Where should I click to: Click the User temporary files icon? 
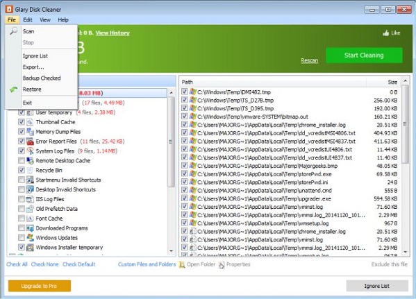click(x=30, y=112)
